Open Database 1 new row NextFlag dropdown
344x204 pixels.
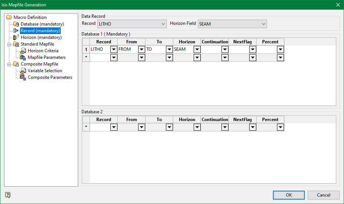253,57
